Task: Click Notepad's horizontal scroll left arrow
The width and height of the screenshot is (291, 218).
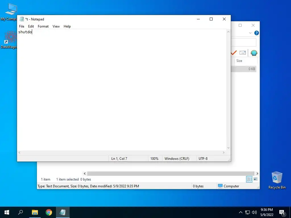Action: 20,152
